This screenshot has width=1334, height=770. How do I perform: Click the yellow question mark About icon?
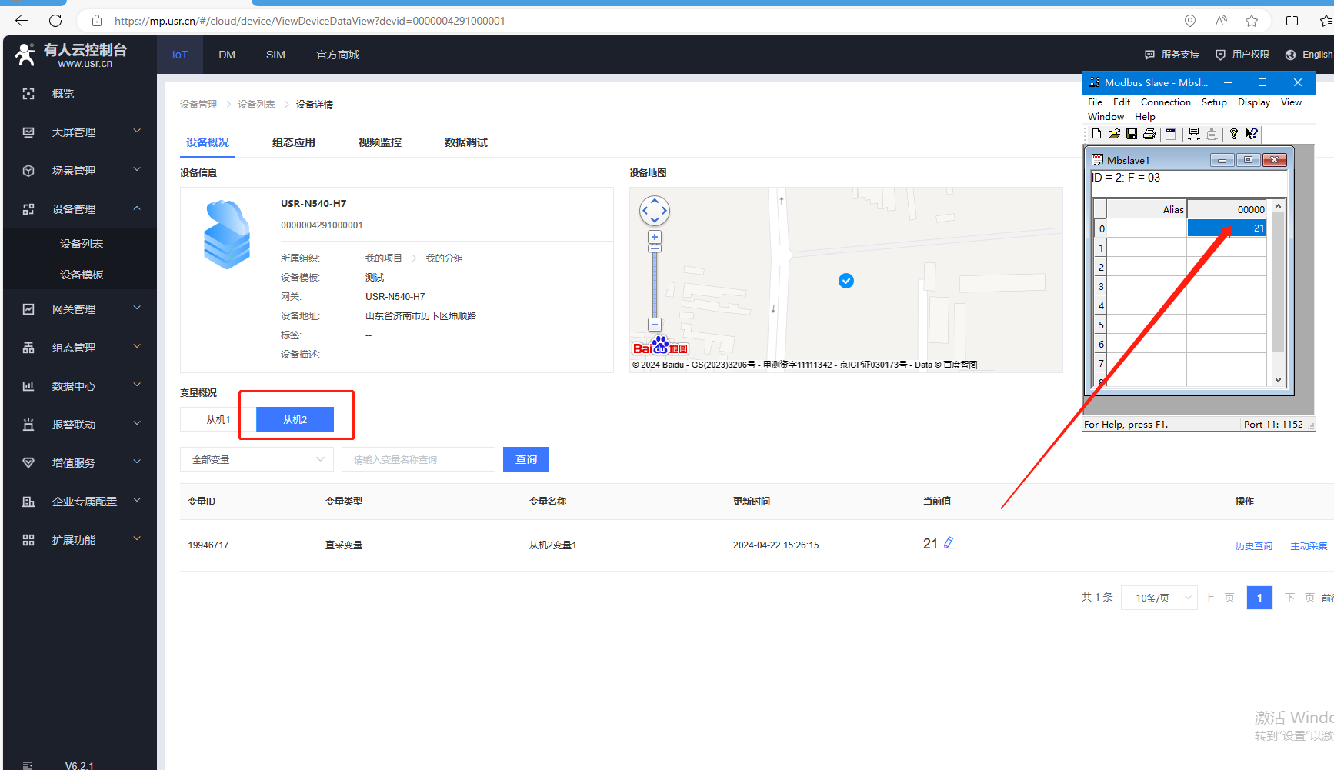(x=1234, y=134)
